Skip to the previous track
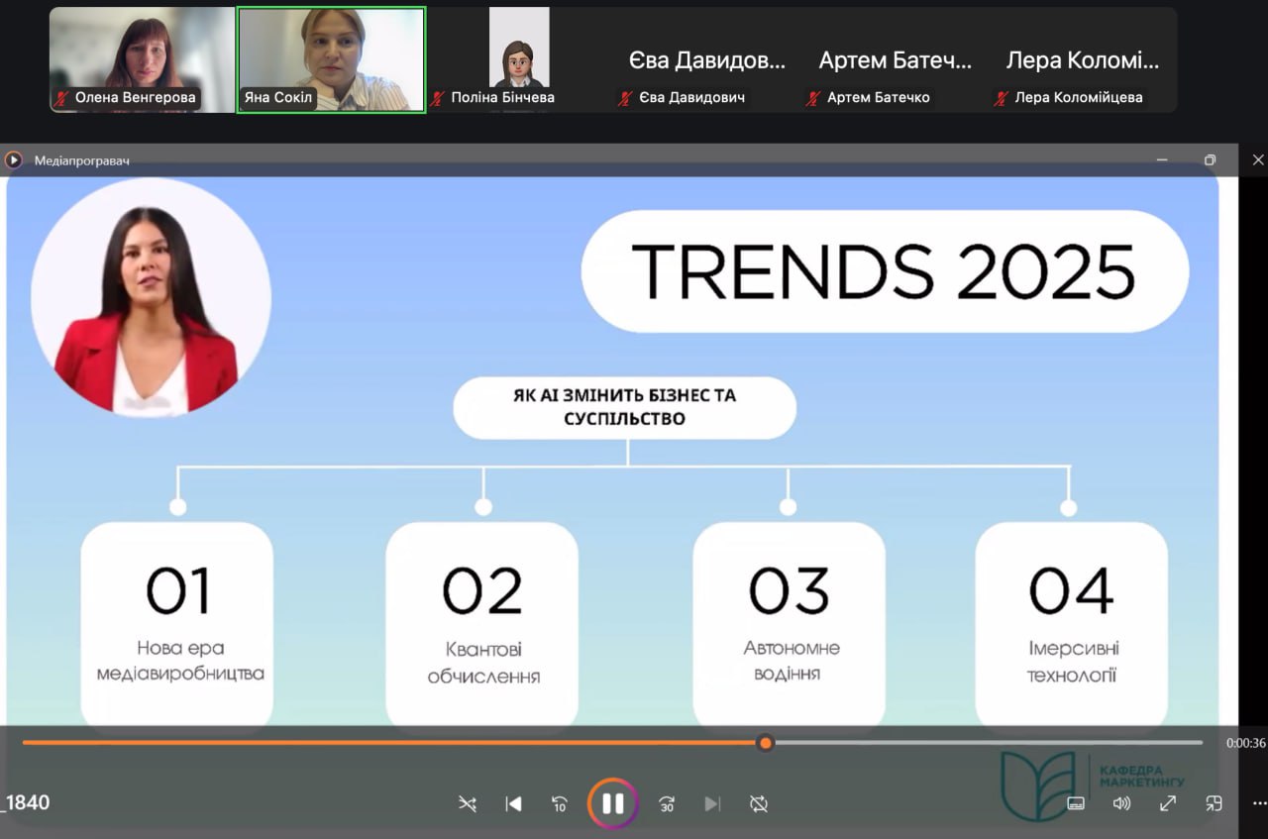Viewport: 1268px width, 839px height. pyautogui.click(x=513, y=803)
